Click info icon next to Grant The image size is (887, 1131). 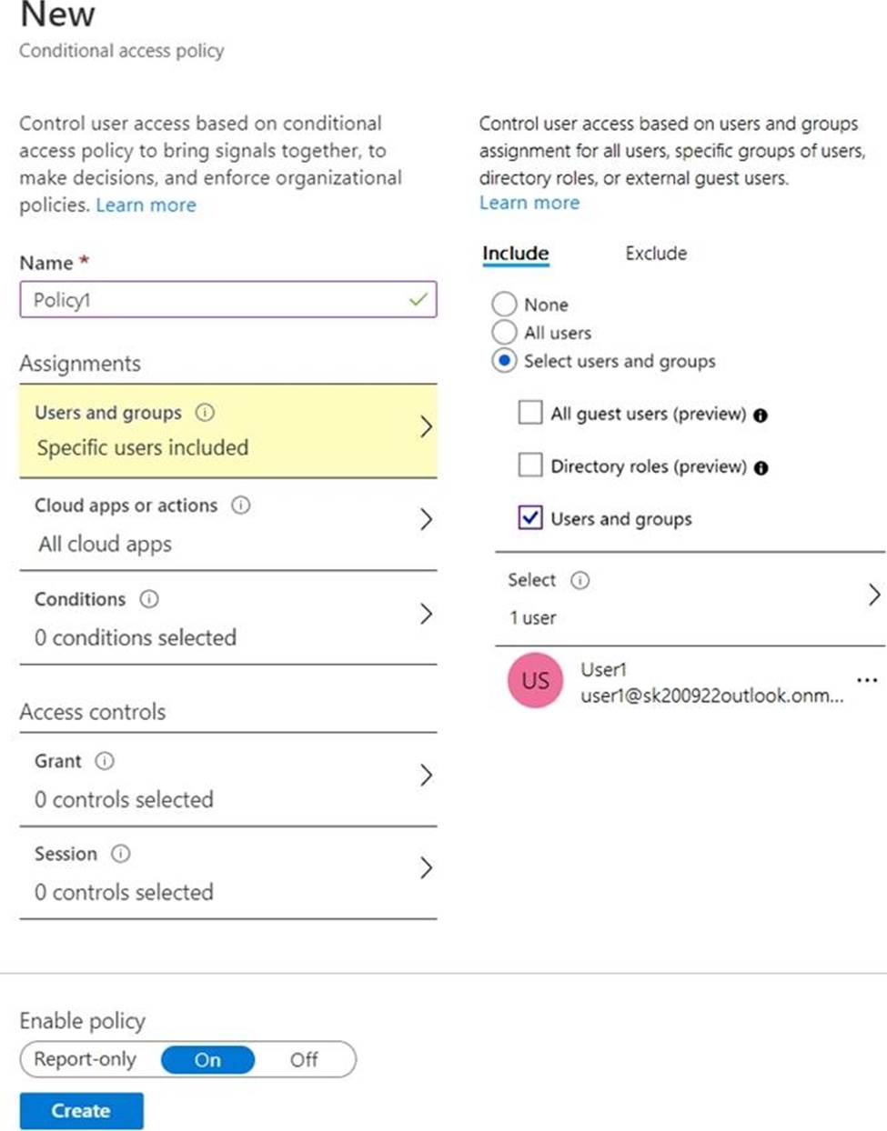(x=106, y=761)
